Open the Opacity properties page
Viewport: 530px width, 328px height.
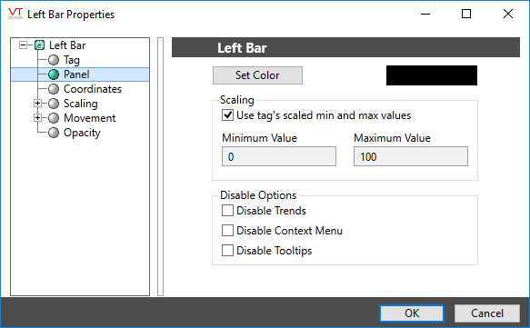pos(82,133)
